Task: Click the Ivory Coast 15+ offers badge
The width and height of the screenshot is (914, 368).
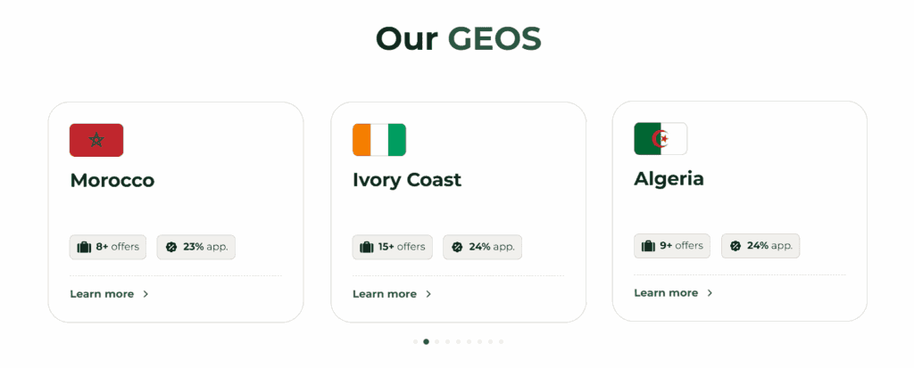Action: [392, 247]
